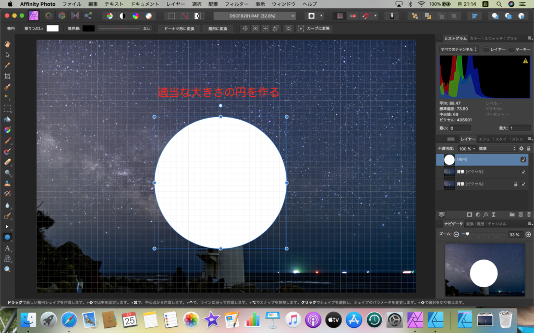Apply Auto Colors from the toolbar
The width and height of the screenshot is (534, 333).
click(136, 16)
